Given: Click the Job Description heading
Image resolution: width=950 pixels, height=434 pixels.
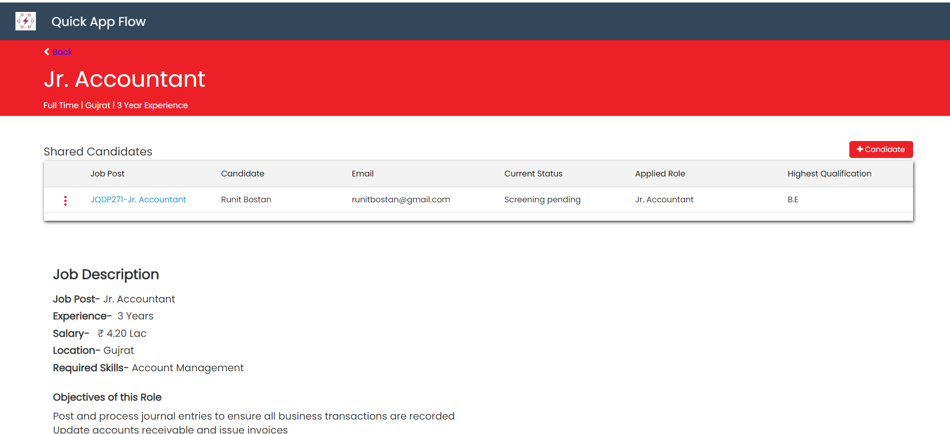Looking at the screenshot, I should tap(106, 275).
